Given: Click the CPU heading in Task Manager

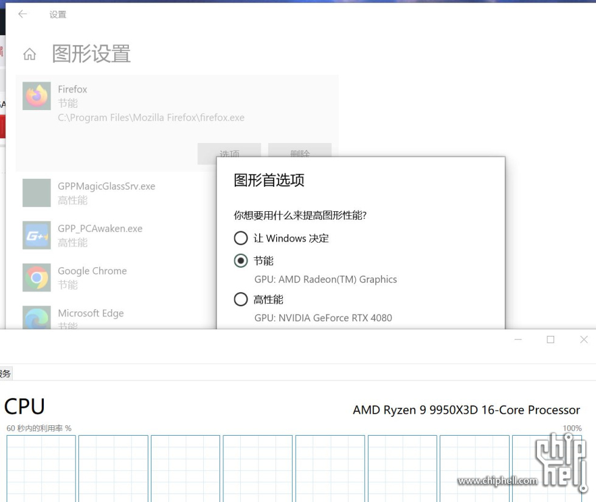Looking at the screenshot, I should (x=24, y=406).
